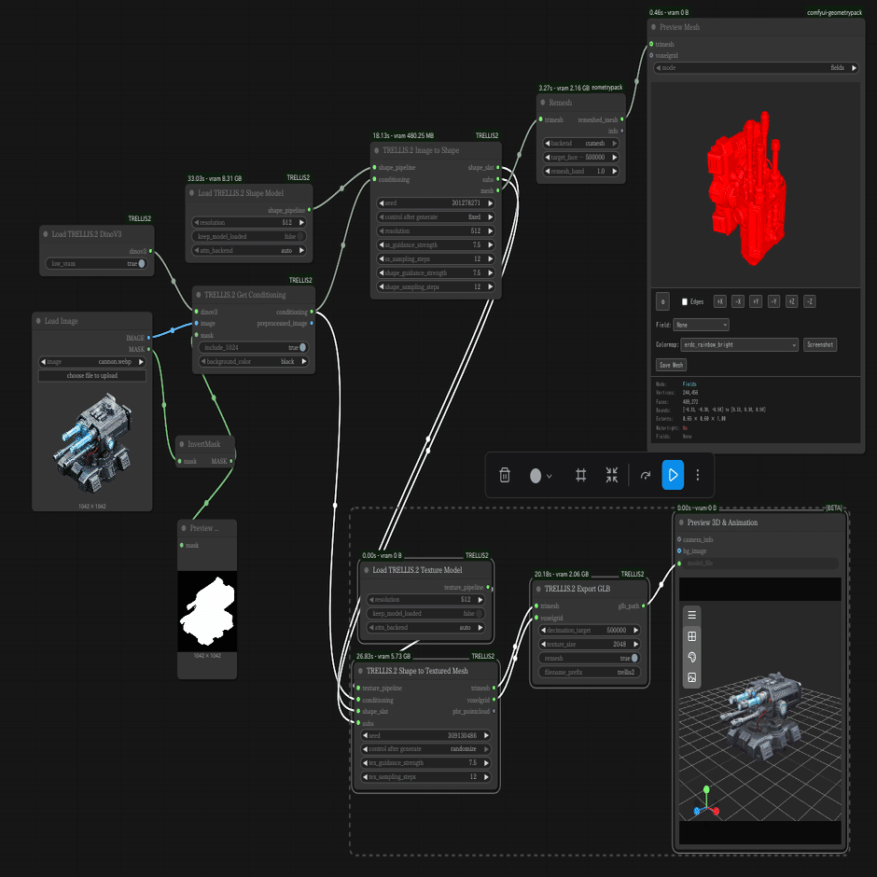Click the Save Mesh button
Viewport: 877px width, 877px height.
point(671,365)
